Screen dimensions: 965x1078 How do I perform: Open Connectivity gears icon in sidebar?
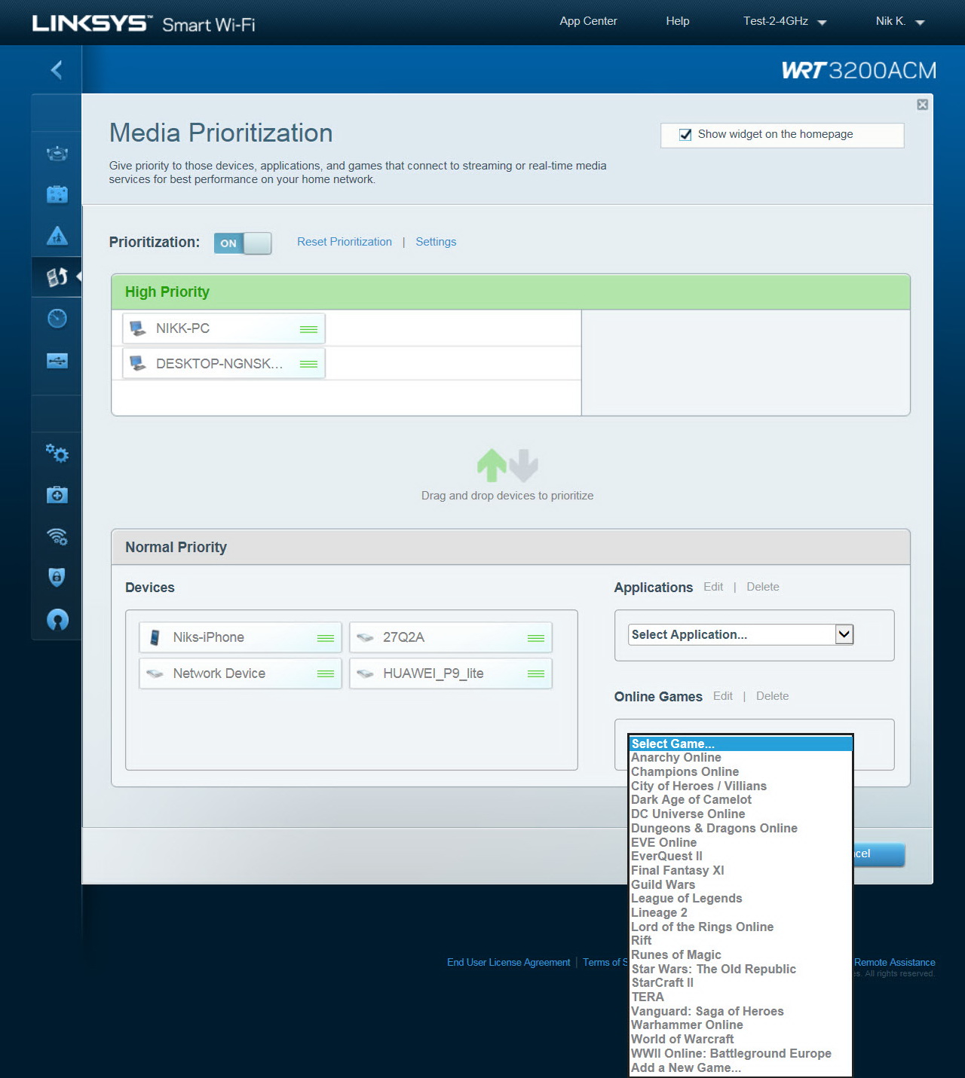click(57, 453)
